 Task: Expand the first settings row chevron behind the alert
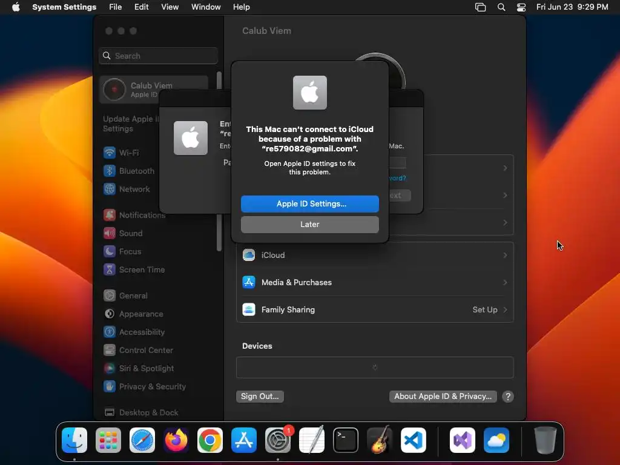click(505, 168)
